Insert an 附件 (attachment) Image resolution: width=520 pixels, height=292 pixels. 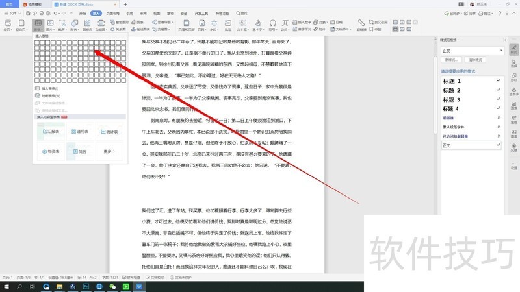(319, 29)
